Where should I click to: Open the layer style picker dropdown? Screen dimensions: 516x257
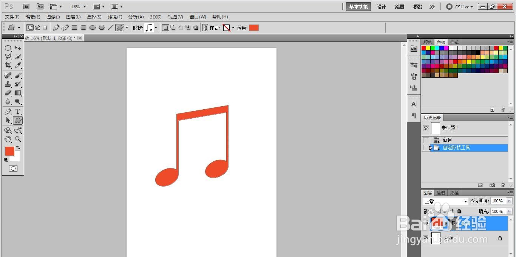233,28
